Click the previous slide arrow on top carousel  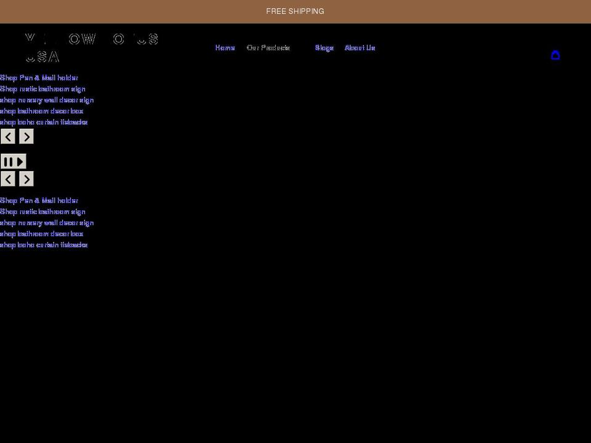click(x=8, y=136)
